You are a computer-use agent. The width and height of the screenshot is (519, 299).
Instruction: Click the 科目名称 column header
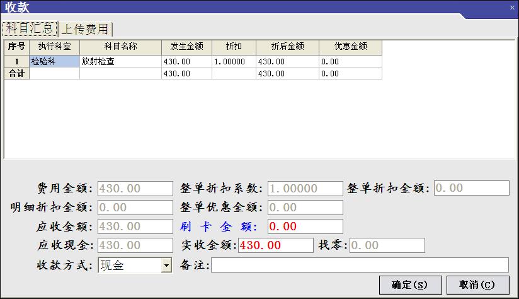(x=120, y=47)
